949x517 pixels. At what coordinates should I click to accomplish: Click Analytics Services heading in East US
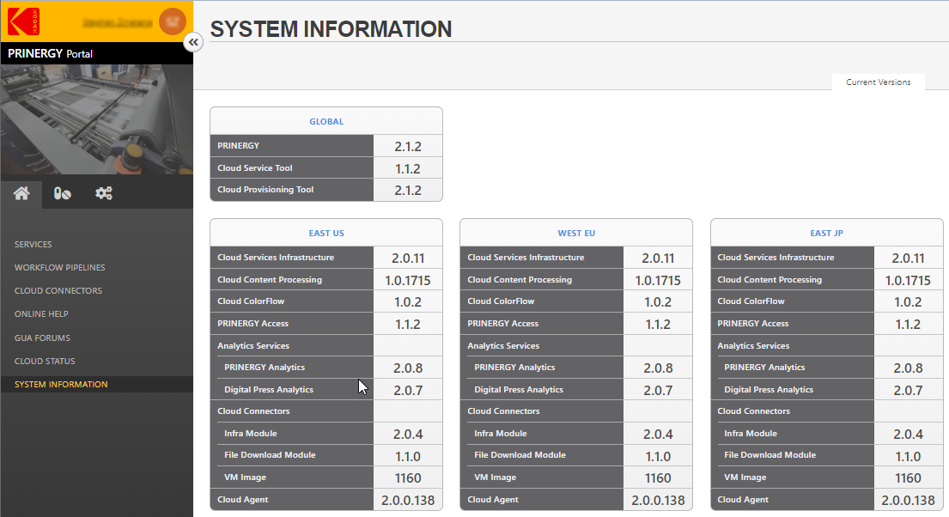(x=253, y=346)
